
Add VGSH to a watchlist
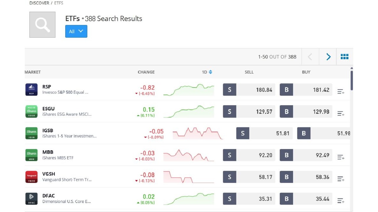(341, 178)
